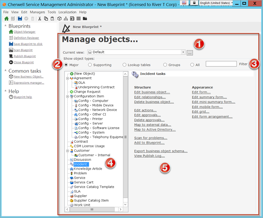This screenshot has height=218, width=263.
Task: Collapse the Help sidebar section
Action: (x=5, y=91)
